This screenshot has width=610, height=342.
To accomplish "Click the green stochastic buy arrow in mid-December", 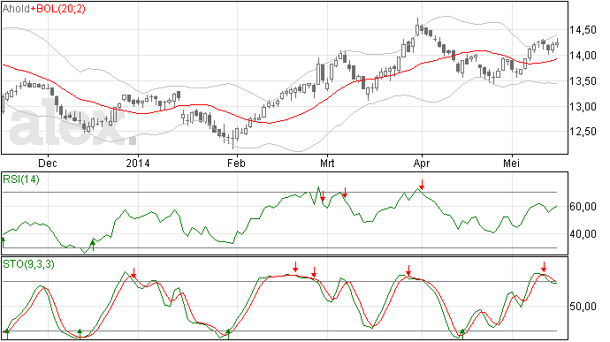I will [x=80, y=334].
